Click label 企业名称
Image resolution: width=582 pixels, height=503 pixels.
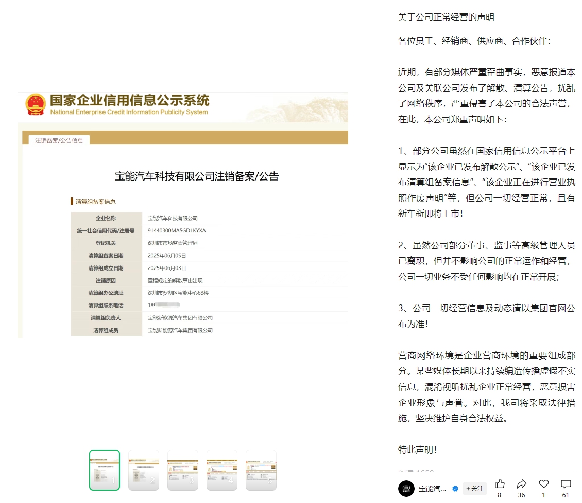(x=106, y=218)
